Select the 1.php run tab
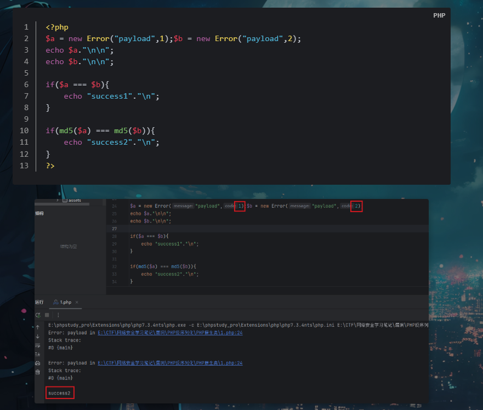483x410 pixels. (65, 303)
